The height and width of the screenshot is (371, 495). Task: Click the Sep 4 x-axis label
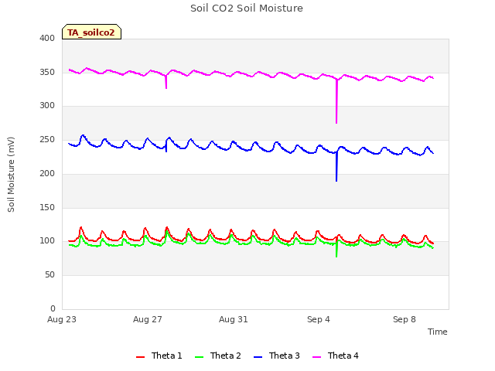[319, 319]
